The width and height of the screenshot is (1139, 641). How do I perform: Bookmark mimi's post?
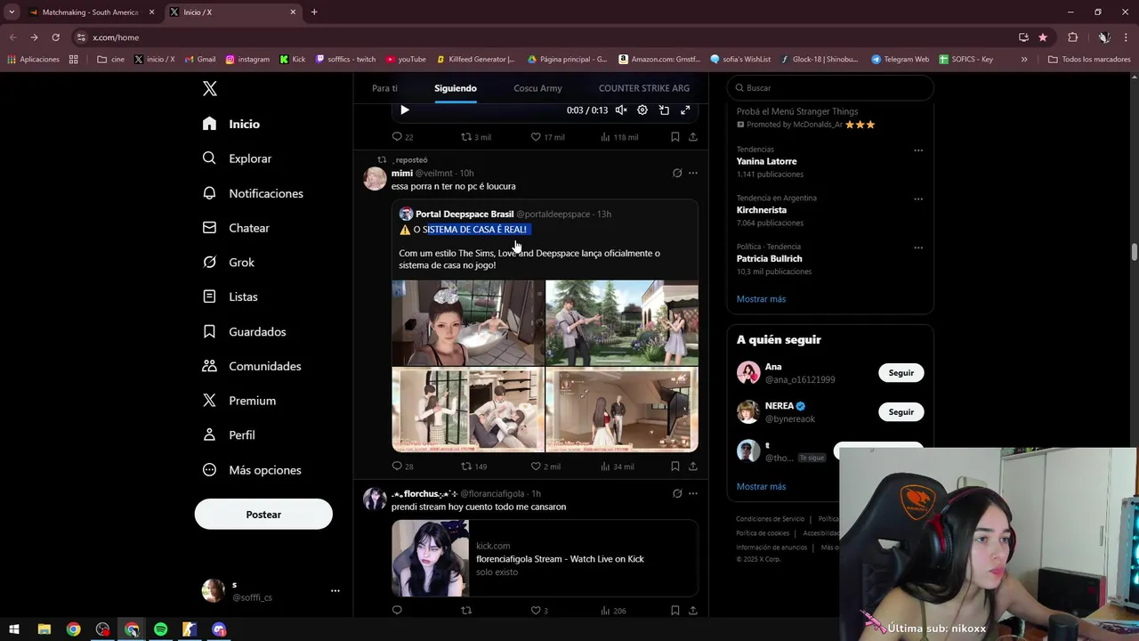coord(675,467)
